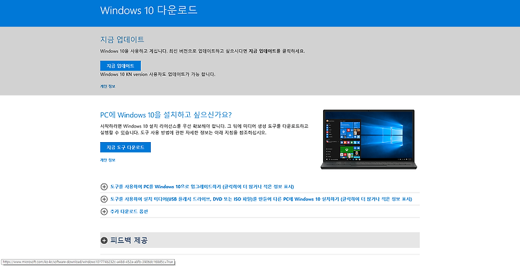Click plus icon beside 업그레이드하기 row
This screenshot has height=266, width=520.
[x=104, y=187]
